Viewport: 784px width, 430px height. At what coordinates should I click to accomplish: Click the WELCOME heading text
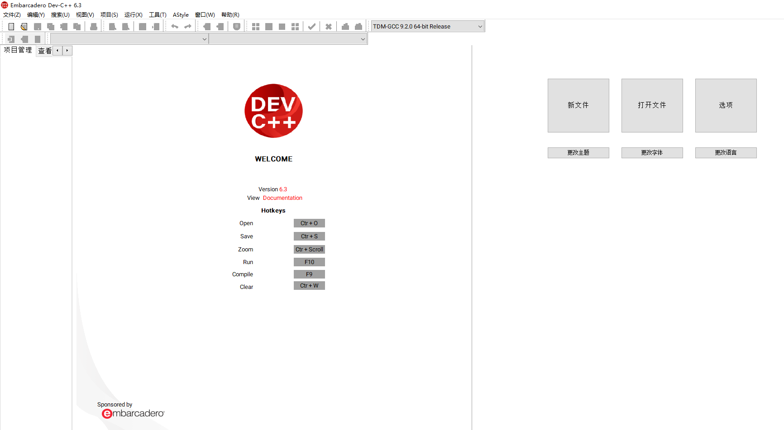pos(273,159)
